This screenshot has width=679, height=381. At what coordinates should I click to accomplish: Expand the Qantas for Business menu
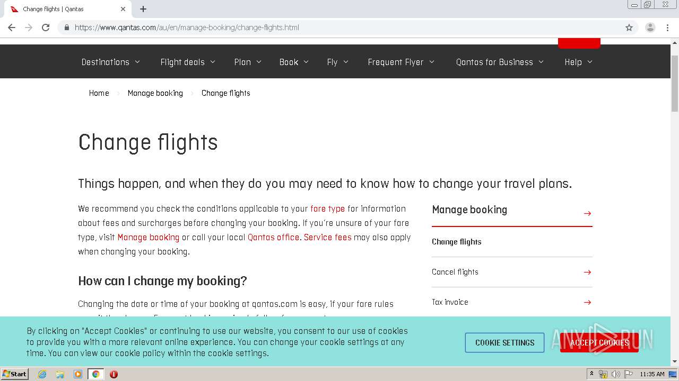(500, 62)
